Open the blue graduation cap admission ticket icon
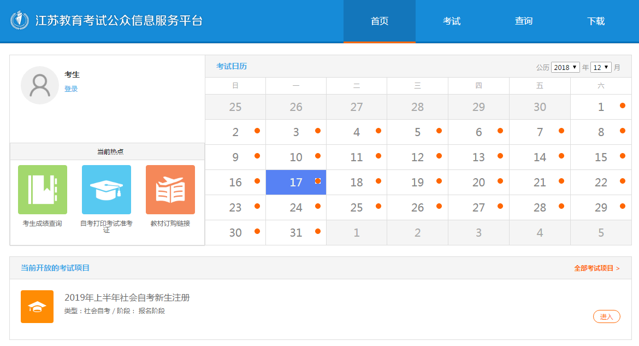The height and width of the screenshot is (346, 639). point(106,189)
